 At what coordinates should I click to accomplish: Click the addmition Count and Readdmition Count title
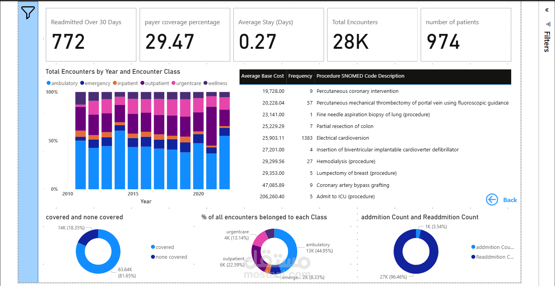coord(420,217)
